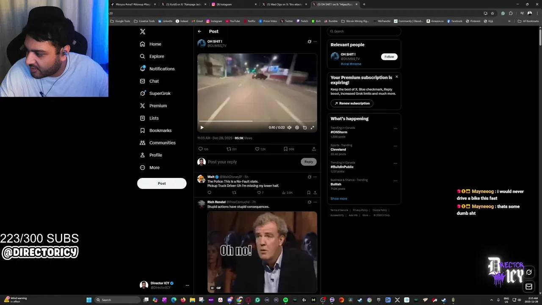Seek on the video progress bar
The height and width of the screenshot is (305, 542).
coord(257,121)
